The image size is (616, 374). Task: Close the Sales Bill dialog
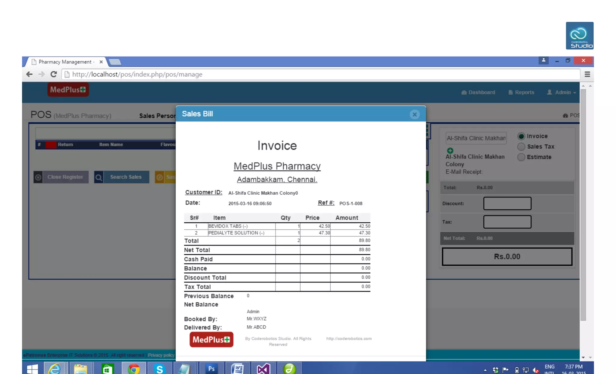click(414, 114)
